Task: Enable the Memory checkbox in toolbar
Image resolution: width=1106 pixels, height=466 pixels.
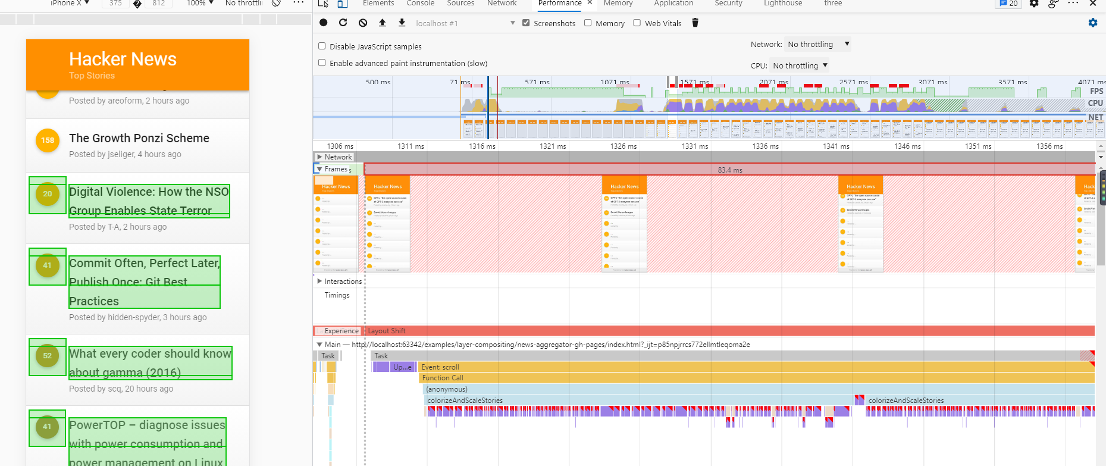Action: click(588, 23)
